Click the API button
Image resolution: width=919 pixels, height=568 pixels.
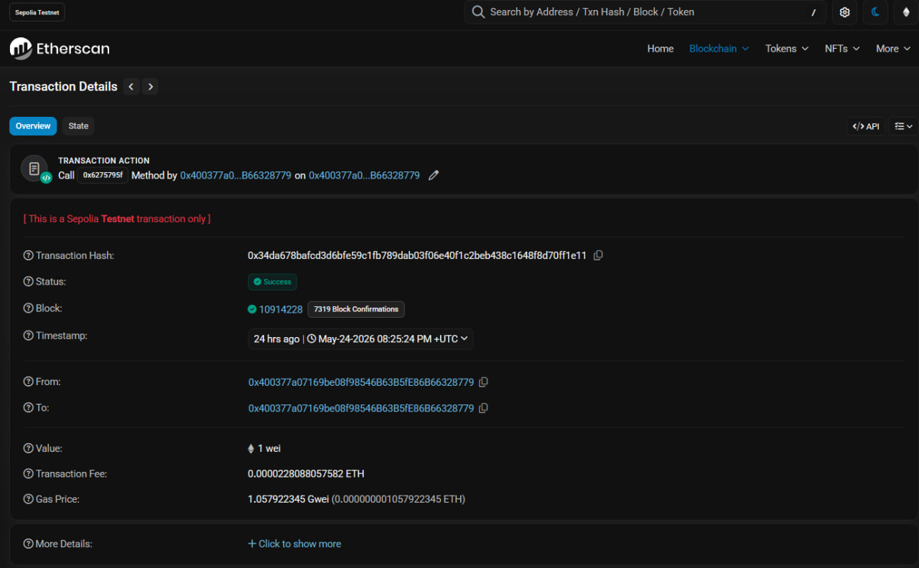pos(866,126)
